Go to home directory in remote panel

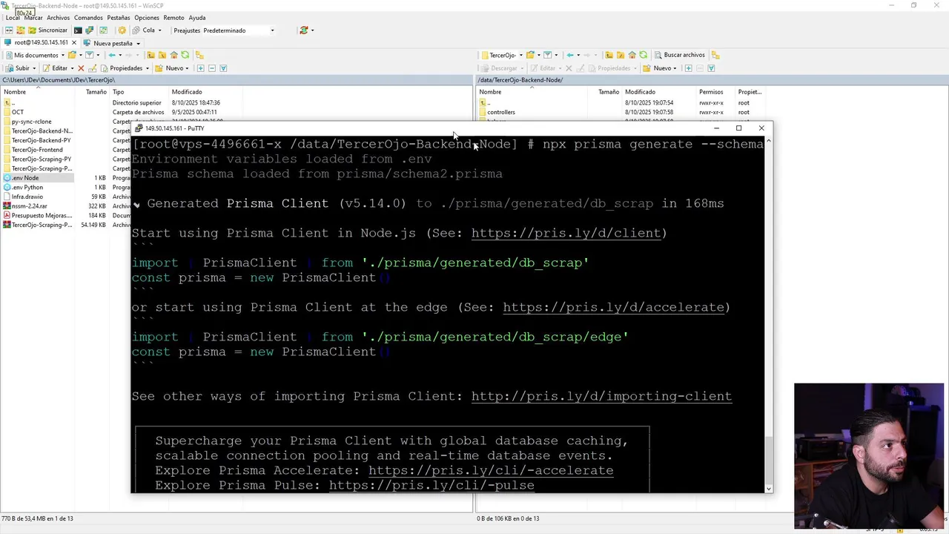632,55
